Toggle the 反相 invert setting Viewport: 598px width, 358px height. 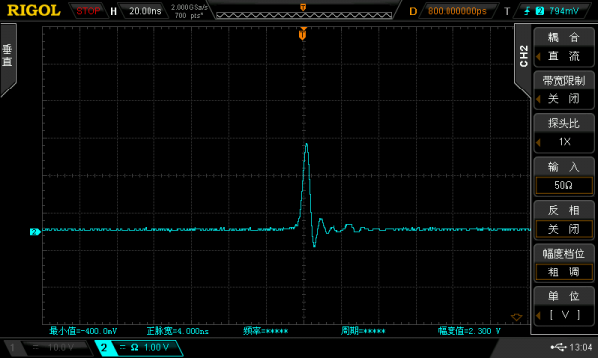coord(564,220)
